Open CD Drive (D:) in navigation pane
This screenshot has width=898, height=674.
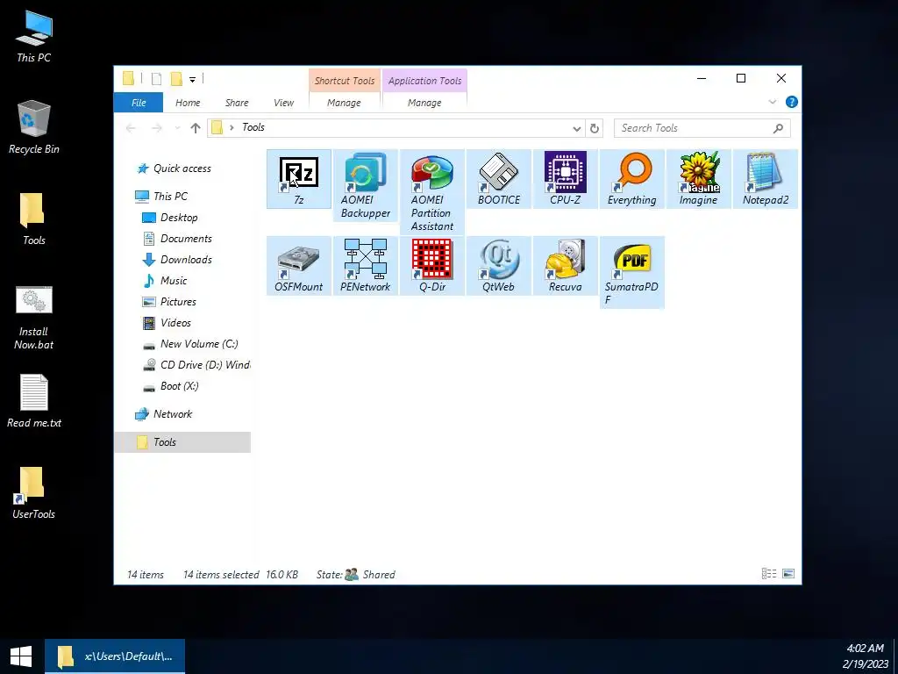(204, 365)
